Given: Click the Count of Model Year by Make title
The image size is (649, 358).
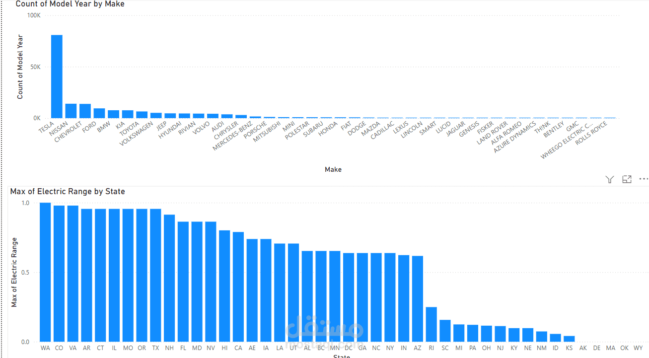Looking at the screenshot, I should click(x=70, y=4).
